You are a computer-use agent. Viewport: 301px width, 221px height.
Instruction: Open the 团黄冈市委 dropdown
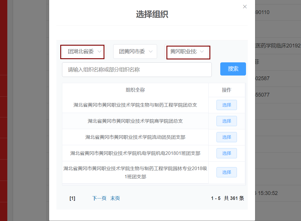135,51
